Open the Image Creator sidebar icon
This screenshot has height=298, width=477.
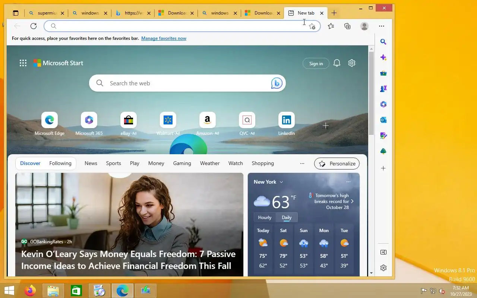click(383, 136)
